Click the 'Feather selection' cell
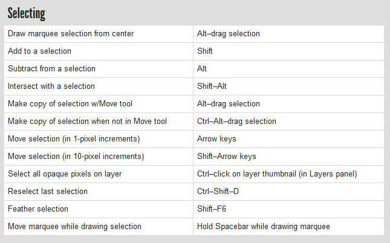This screenshot has height=243, width=390. 38,209
